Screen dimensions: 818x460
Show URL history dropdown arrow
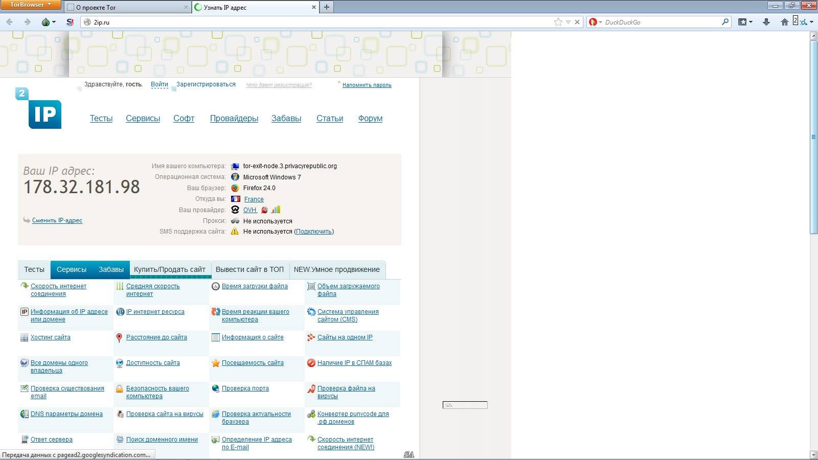pos(568,22)
